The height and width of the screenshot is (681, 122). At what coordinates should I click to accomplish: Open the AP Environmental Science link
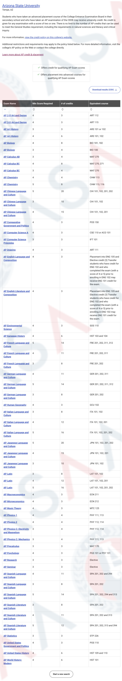13,327
